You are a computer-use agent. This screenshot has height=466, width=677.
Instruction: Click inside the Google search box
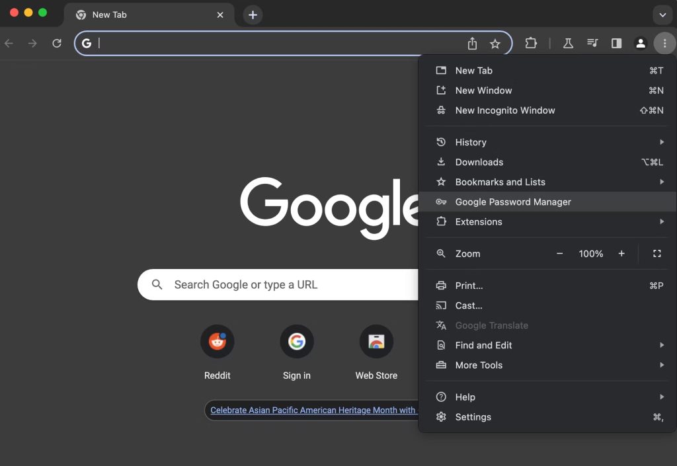[278, 284]
